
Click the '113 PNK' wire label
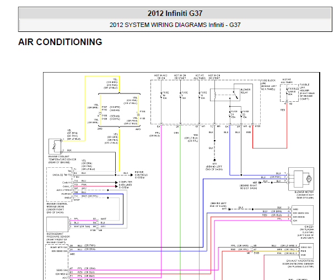click(80, 184)
